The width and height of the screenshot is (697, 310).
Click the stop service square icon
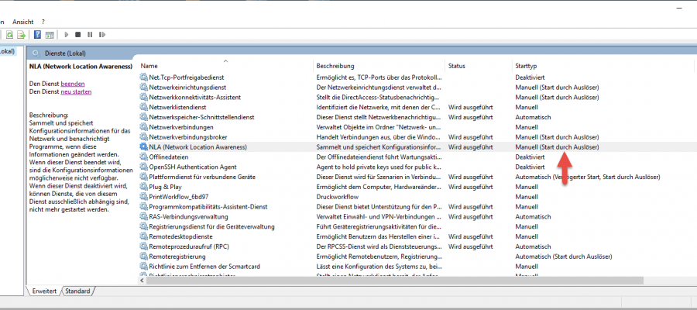click(x=78, y=35)
